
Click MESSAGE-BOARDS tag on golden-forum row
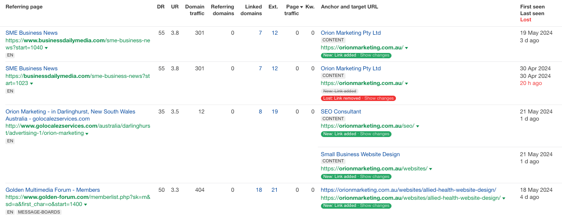(38, 212)
